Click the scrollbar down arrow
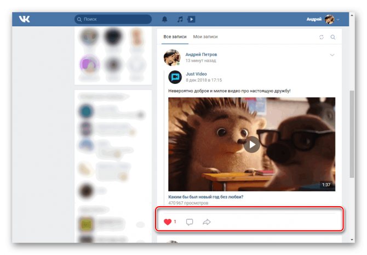 [x=352, y=240]
